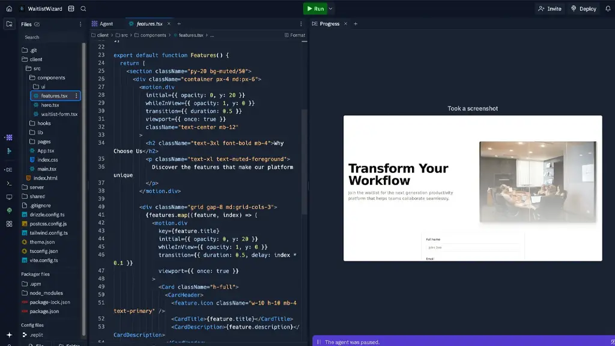Image resolution: width=615 pixels, height=346 pixels.
Task: Click the code editor vertical scrollbar
Action: (304, 162)
